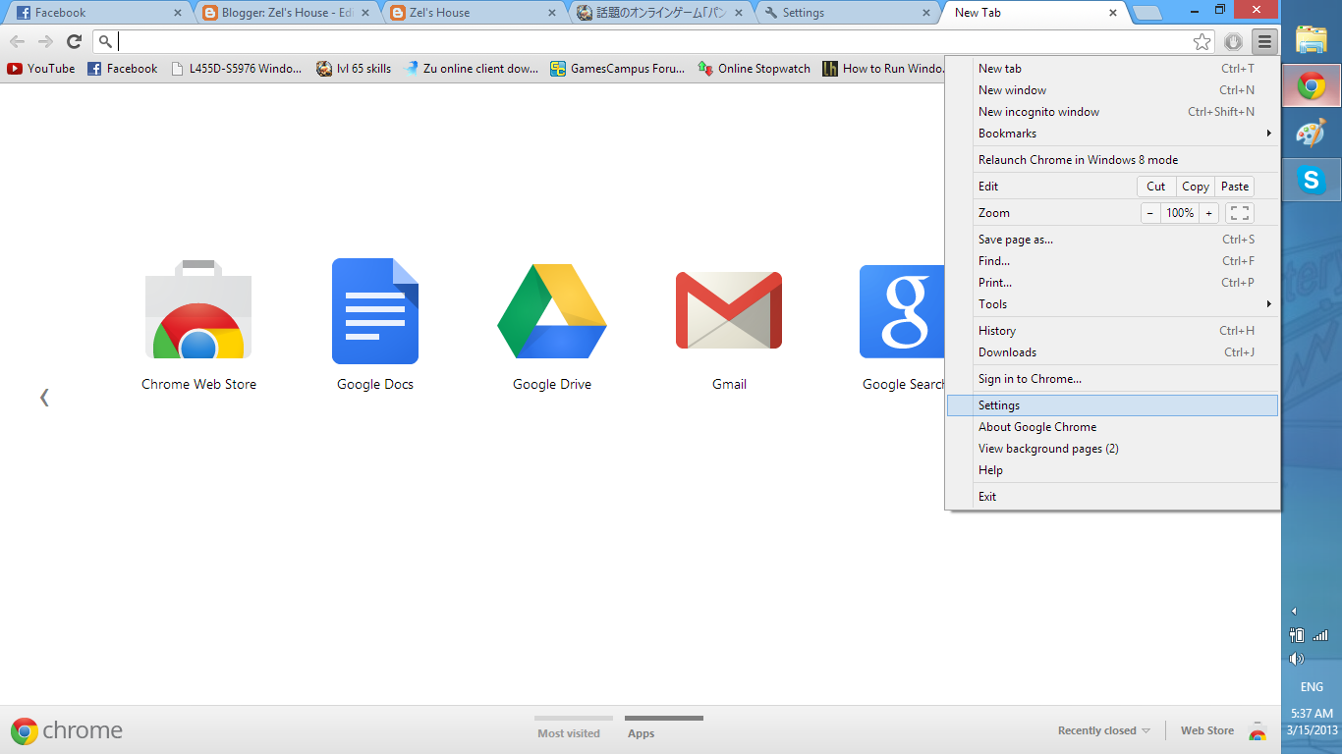Click the extension icon beside the star
The width and height of the screenshot is (1342, 754).
click(1234, 41)
